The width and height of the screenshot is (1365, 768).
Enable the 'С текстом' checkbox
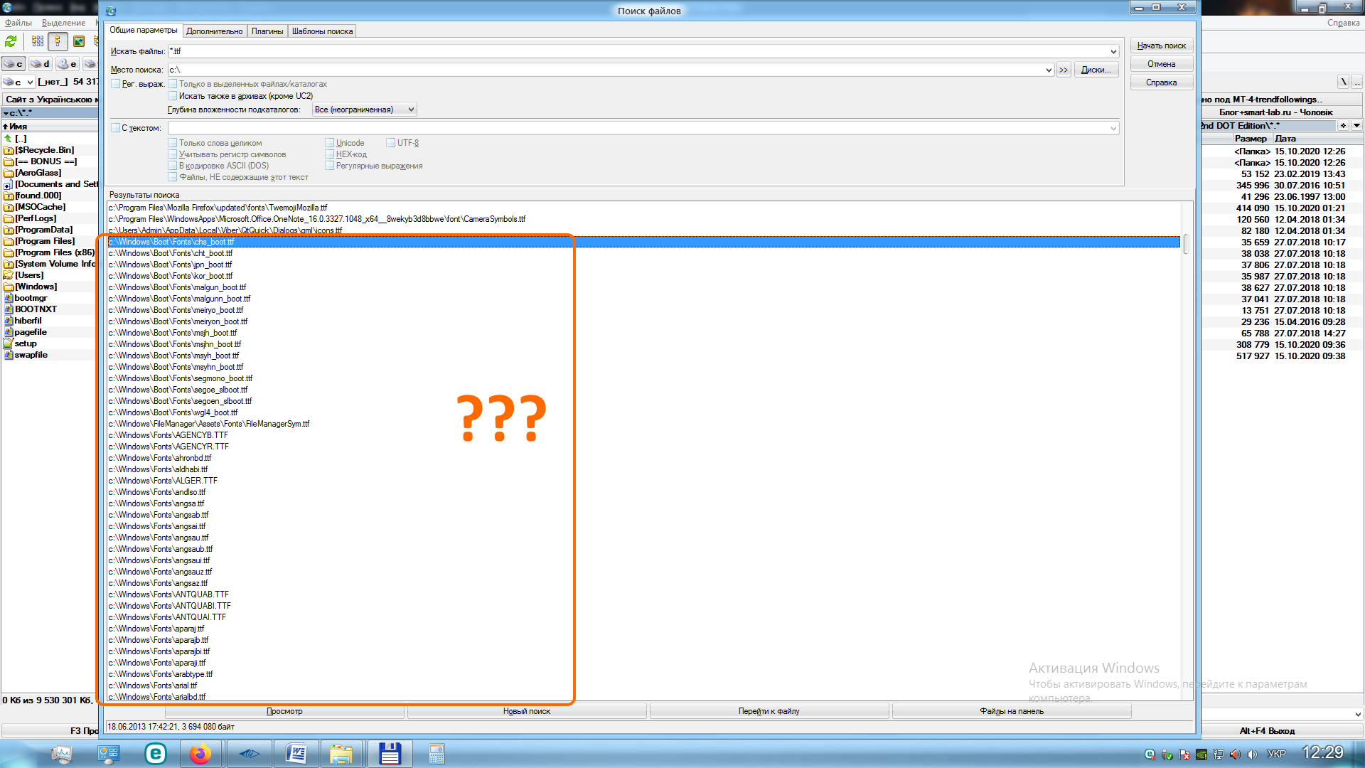point(116,128)
